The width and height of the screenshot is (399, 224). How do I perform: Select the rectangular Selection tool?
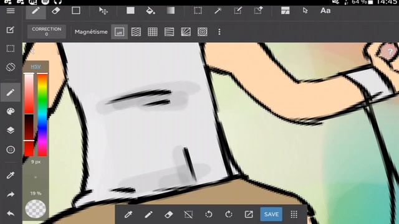(x=198, y=11)
